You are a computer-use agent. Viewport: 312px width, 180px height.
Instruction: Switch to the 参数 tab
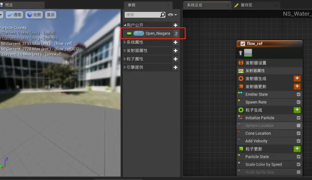tap(148, 5)
